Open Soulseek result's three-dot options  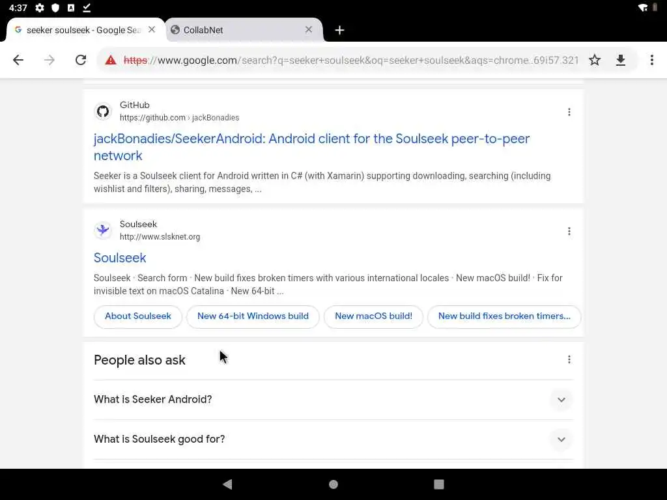click(x=569, y=231)
